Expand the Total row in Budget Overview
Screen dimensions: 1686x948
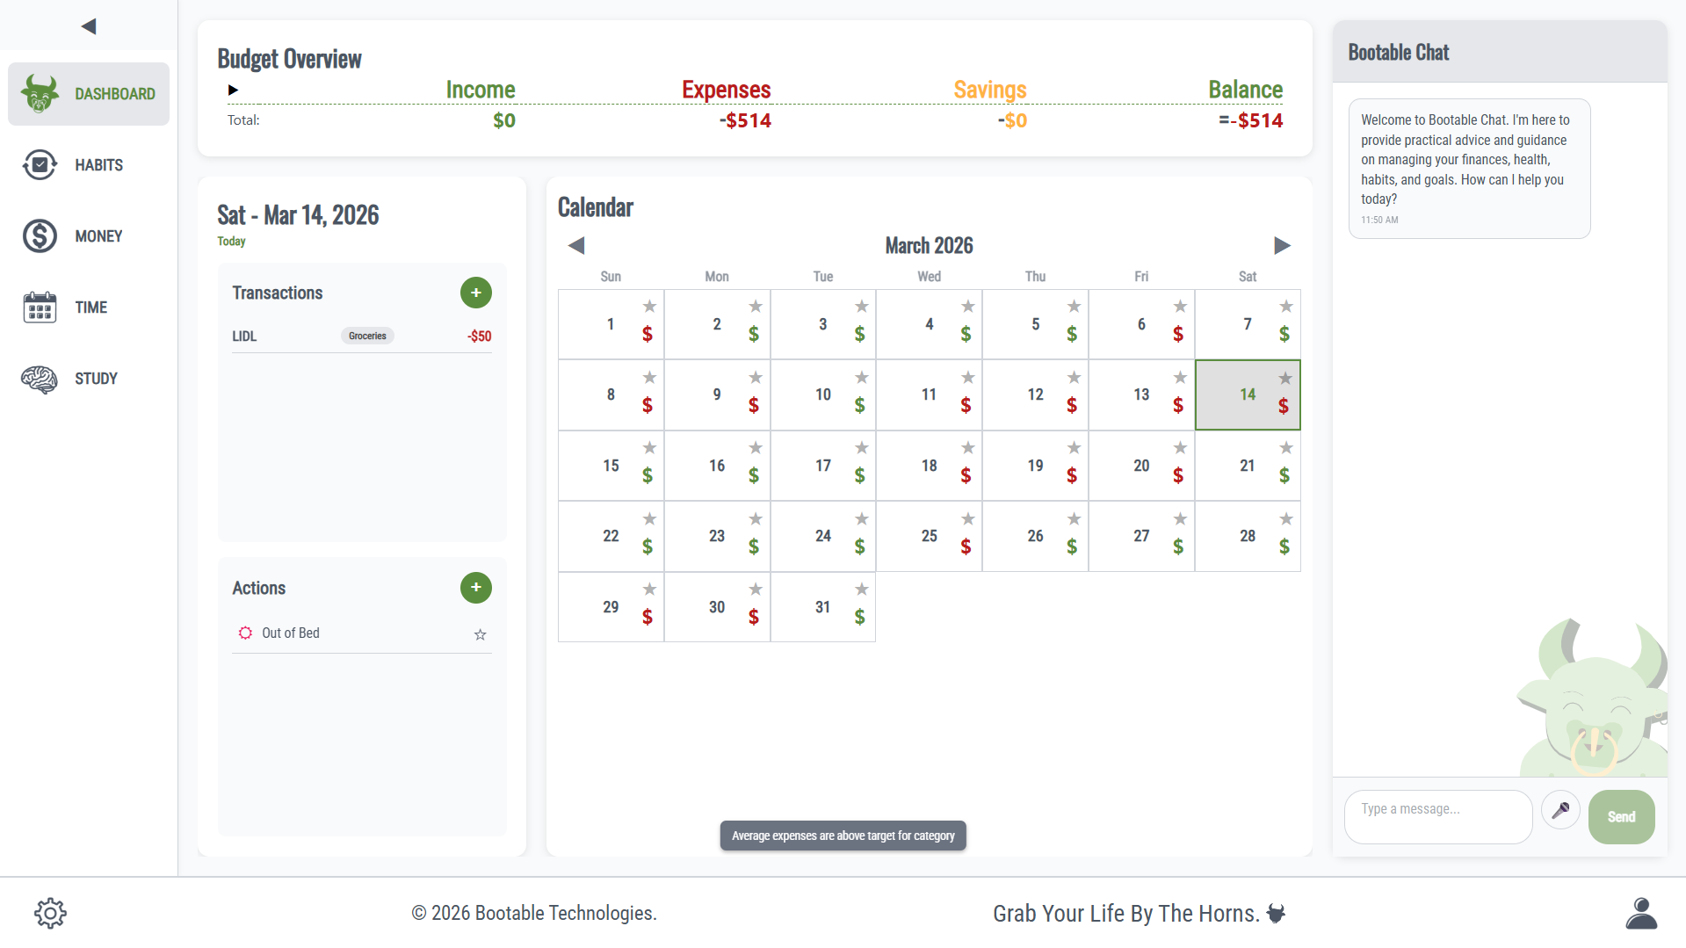coord(233,90)
